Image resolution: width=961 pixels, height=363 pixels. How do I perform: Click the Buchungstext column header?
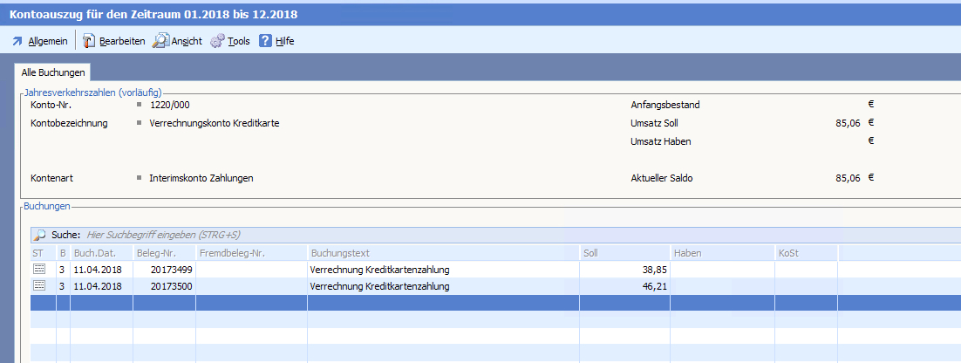(x=442, y=253)
